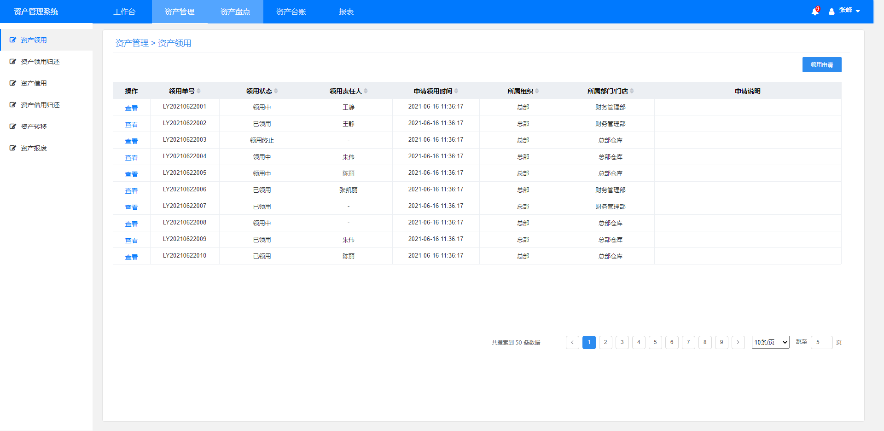Viewport: 884px width, 431px height.
Task: Go to previous page arrow
Action: (572, 342)
